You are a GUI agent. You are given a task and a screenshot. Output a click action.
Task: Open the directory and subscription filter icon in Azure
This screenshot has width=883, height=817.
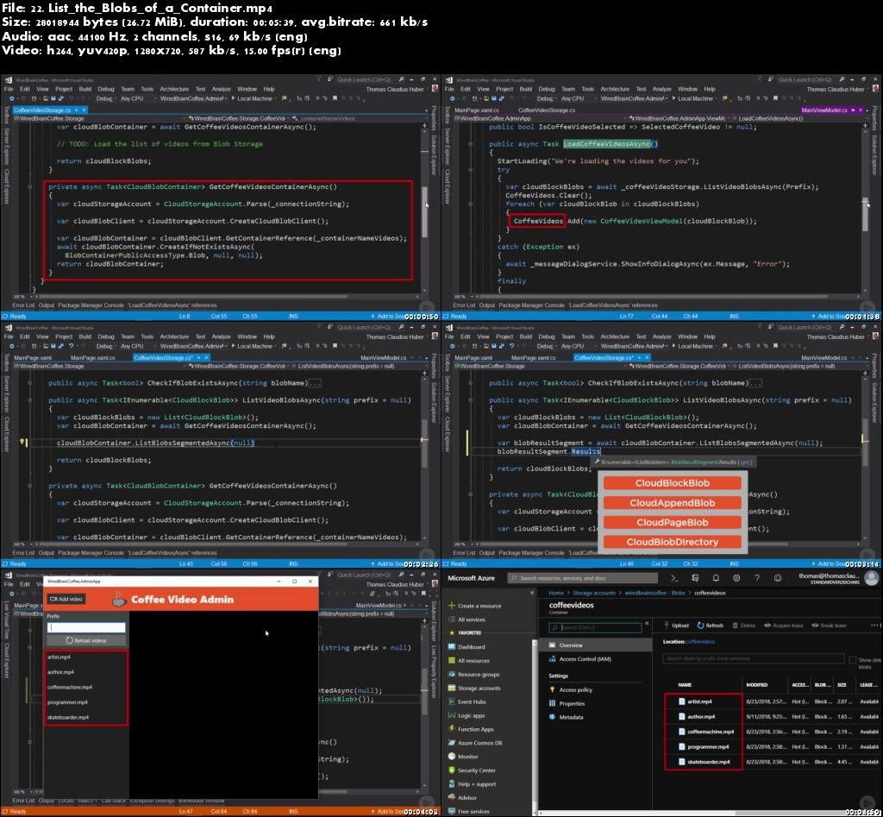pyautogui.click(x=695, y=577)
